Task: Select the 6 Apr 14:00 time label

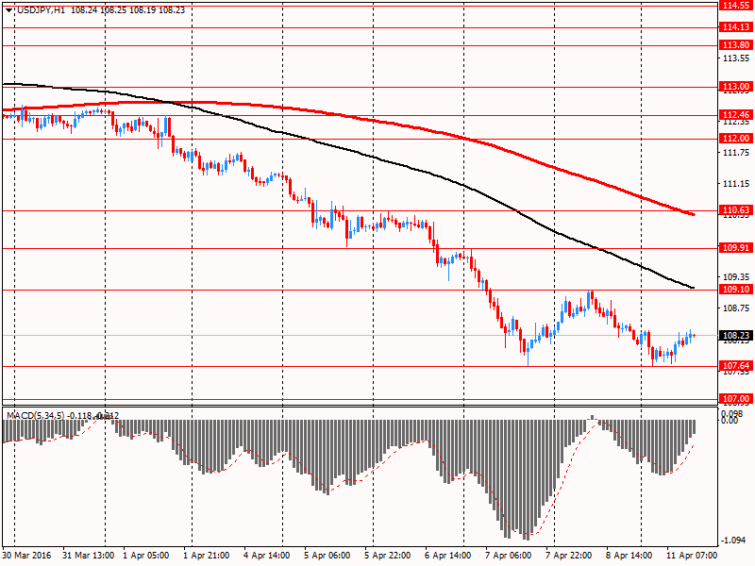Action: point(448,556)
